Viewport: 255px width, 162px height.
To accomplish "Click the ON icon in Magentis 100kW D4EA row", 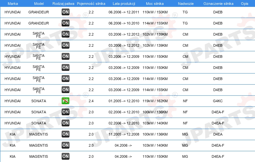I will (x=66, y=134).
